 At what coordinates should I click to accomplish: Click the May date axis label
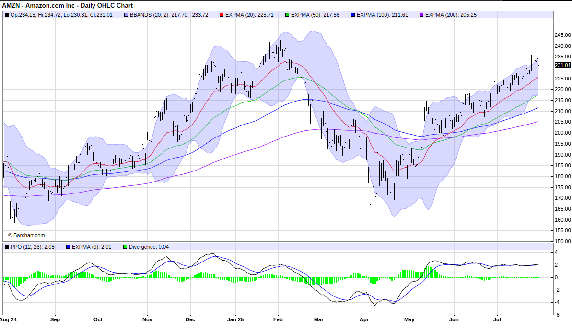[409, 319]
